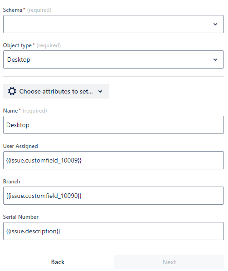Screen dimensions: 228x271
Task: Click the Object type label text
Action: click(17, 45)
